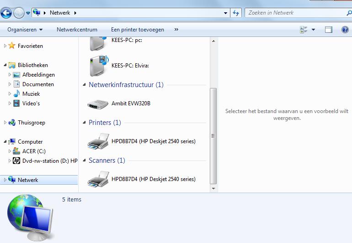Select the HP Dvd-rw-station (D:) icon
This screenshot has width=352, height=243.
pos(16,160)
